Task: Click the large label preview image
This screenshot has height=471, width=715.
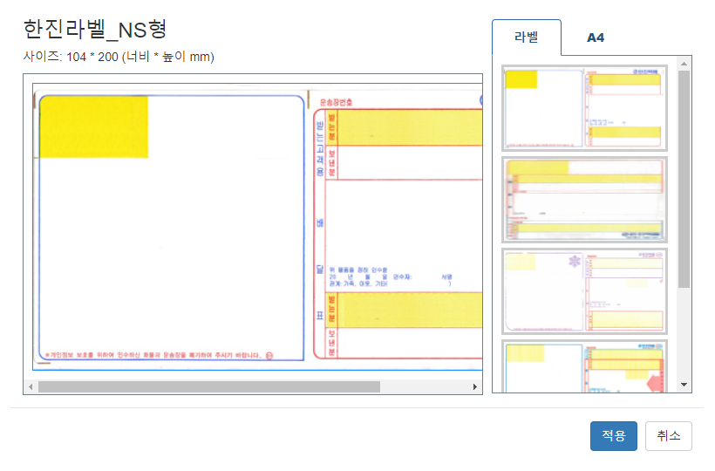Action: click(x=257, y=227)
